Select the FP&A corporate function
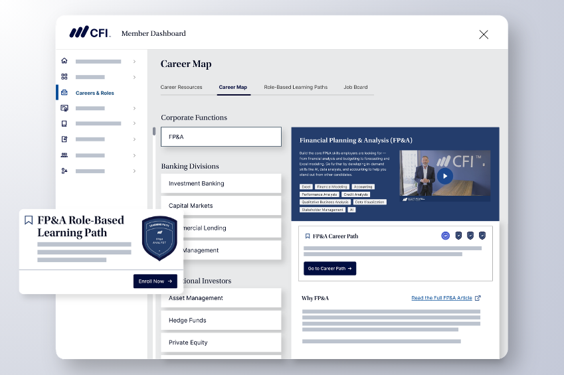Screen dimensions: 564x375 (221, 137)
